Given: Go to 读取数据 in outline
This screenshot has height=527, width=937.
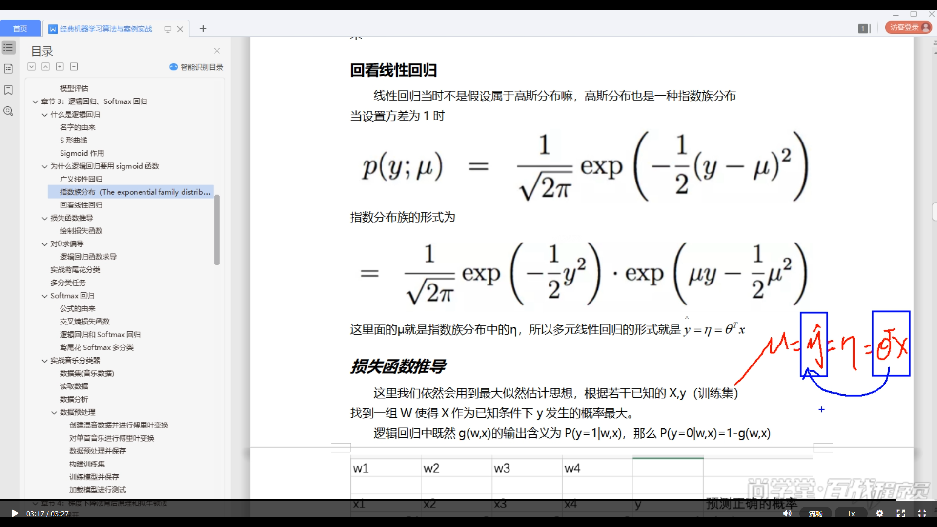Looking at the screenshot, I should tap(74, 386).
